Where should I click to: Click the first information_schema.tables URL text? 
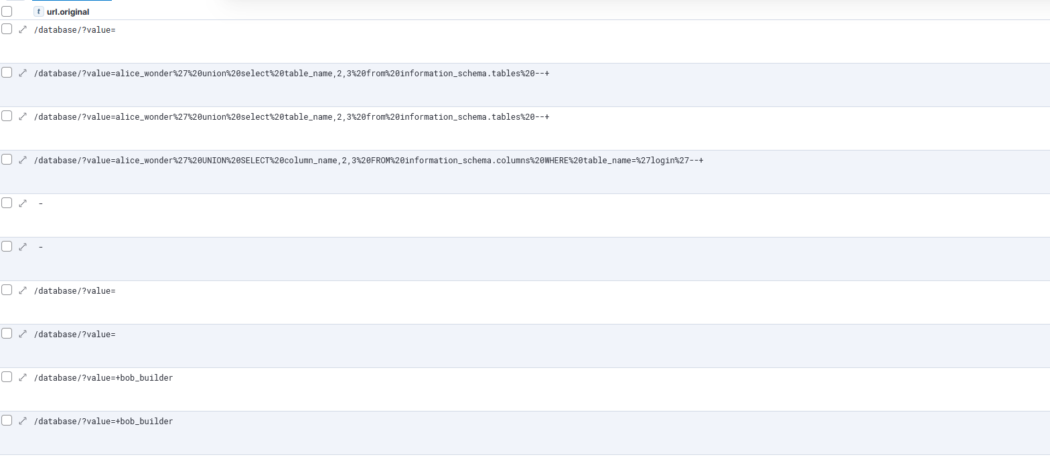pos(291,74)
